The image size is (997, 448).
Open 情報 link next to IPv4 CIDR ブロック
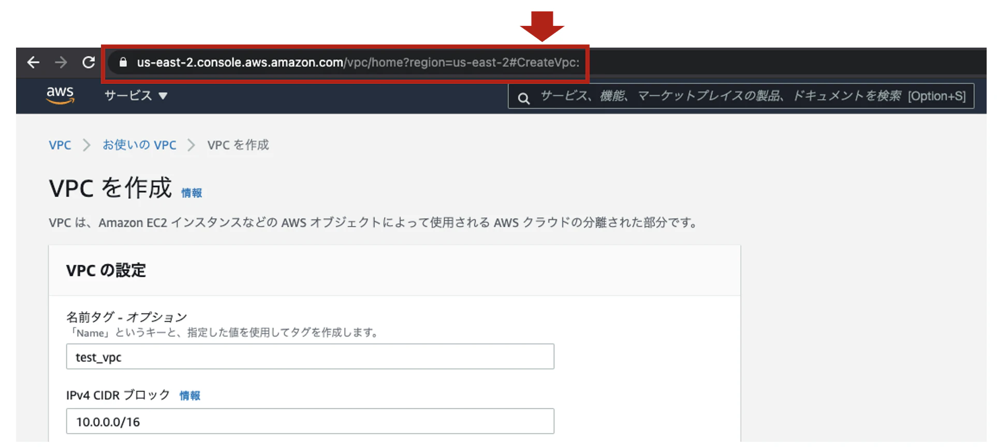[189, 396]
